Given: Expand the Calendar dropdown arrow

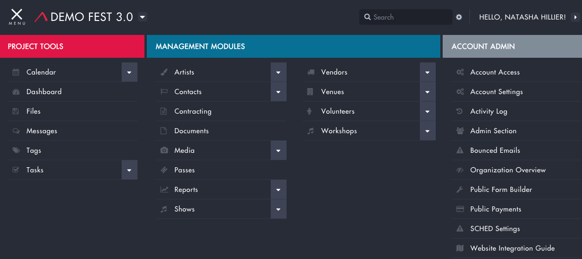Looking at the screenshot, I should [130, 72].
